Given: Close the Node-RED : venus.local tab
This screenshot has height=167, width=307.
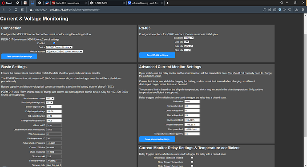Looking at the screenshot, I should 85,3.
